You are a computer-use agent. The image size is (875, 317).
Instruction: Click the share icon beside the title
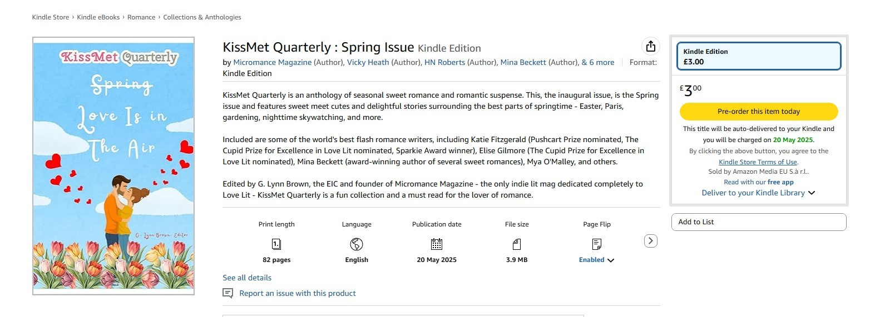click(650, 46)
